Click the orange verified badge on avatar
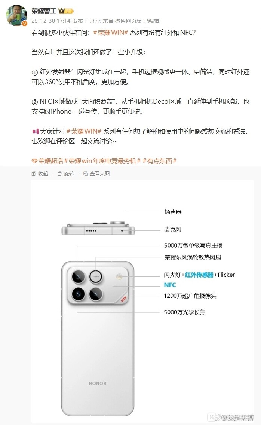 pyautogui.click(x=24, y=24)
